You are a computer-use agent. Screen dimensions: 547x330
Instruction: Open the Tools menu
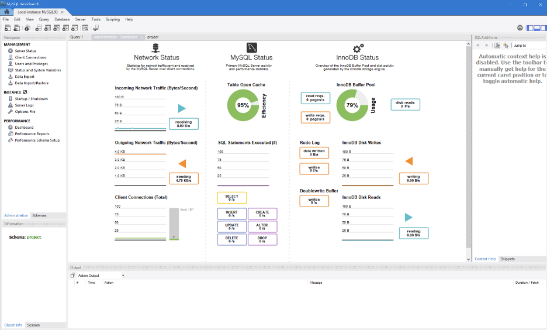coord(96,19)
